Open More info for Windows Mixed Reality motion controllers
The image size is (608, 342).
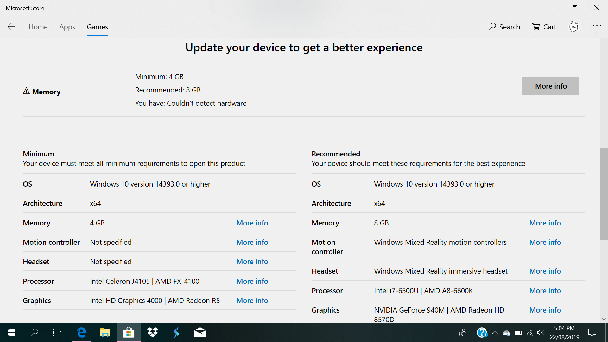[545, 242]
